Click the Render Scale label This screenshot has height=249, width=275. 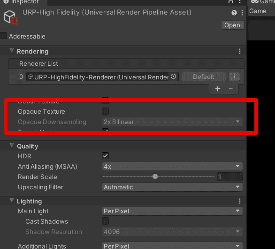click(x=38, y=177)
